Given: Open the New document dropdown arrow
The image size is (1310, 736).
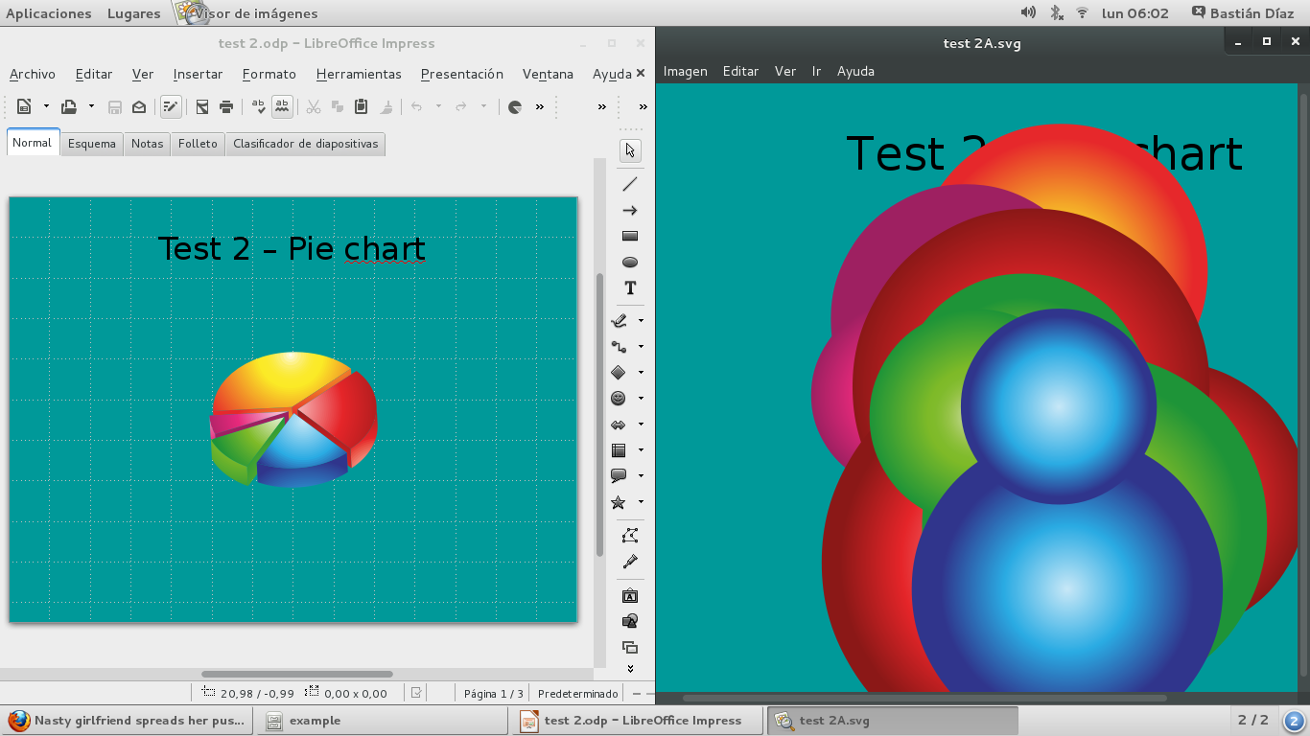Looking at the screenshot, I should (x=46, y=106).
